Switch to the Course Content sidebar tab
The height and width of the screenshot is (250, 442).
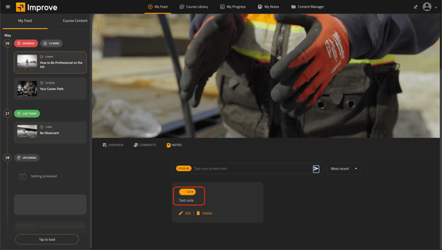tap(75, 21)
